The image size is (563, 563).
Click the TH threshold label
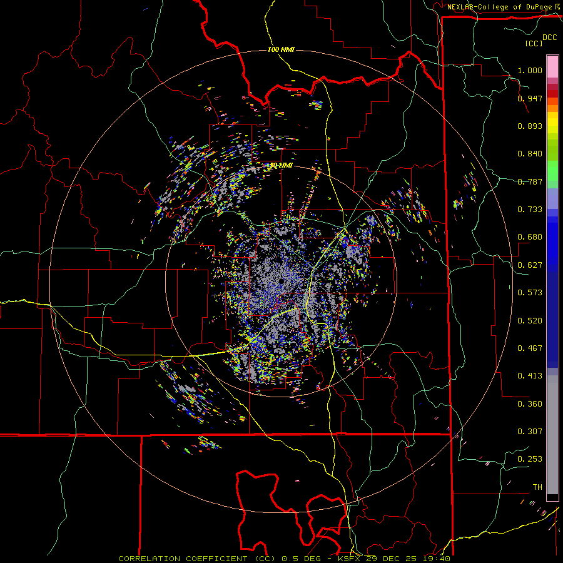[537, 487]
